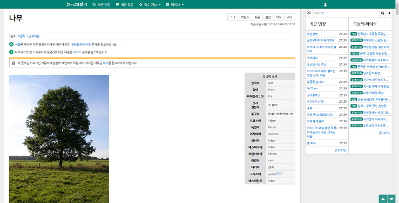This screenshot has width=399, height=203.
Task: Expand the 라이브 dropdown menu
Action: click(x=175, y=4)
